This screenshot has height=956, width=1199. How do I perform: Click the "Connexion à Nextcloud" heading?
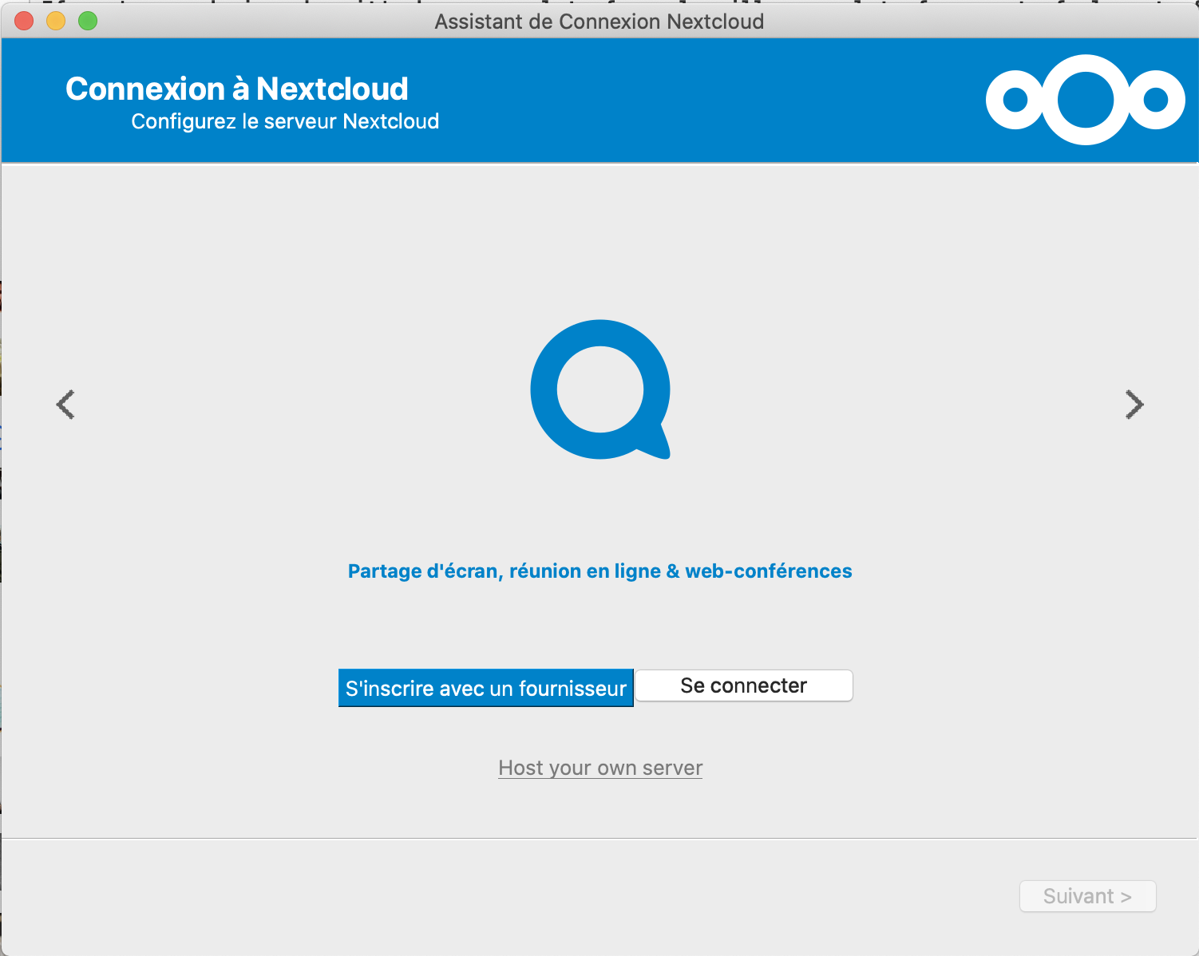click(x=237, y=89)
